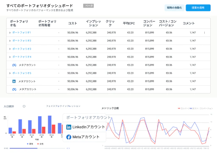Sort by the ポートフォリオ所有者 column header
The height and width of the screenshot is (153, 217).
tap(47, 23)
